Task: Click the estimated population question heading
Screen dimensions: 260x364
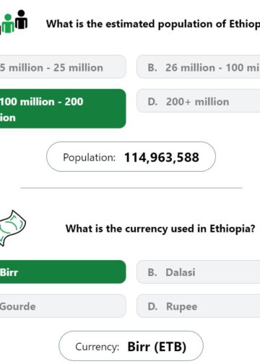Action: pos(153,24)
